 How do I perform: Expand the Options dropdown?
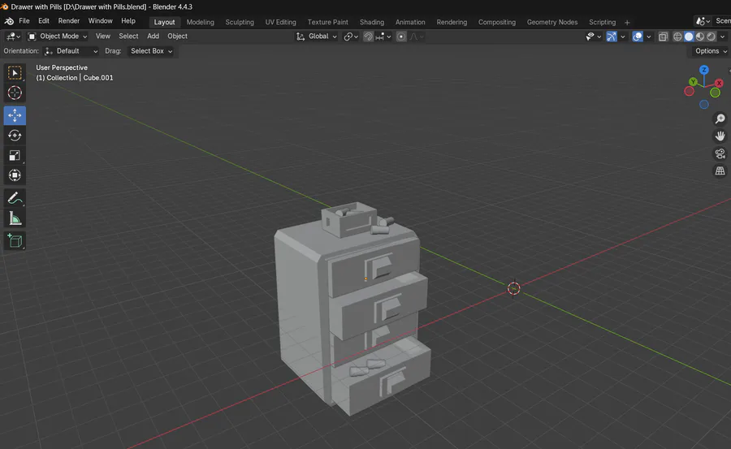pyautogui.click(x=711, y=51)
